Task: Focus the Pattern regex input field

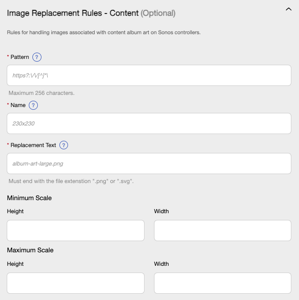Action: (x=149, y=76)
